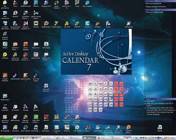Open the Opera browser desktop icon

[87, 128]
